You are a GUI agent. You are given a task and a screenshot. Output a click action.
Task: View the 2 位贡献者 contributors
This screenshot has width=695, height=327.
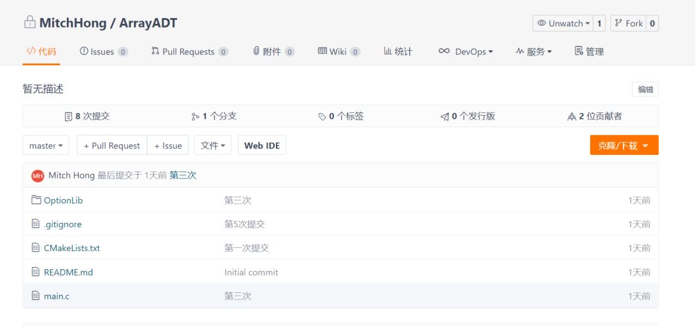pos(595,116)
